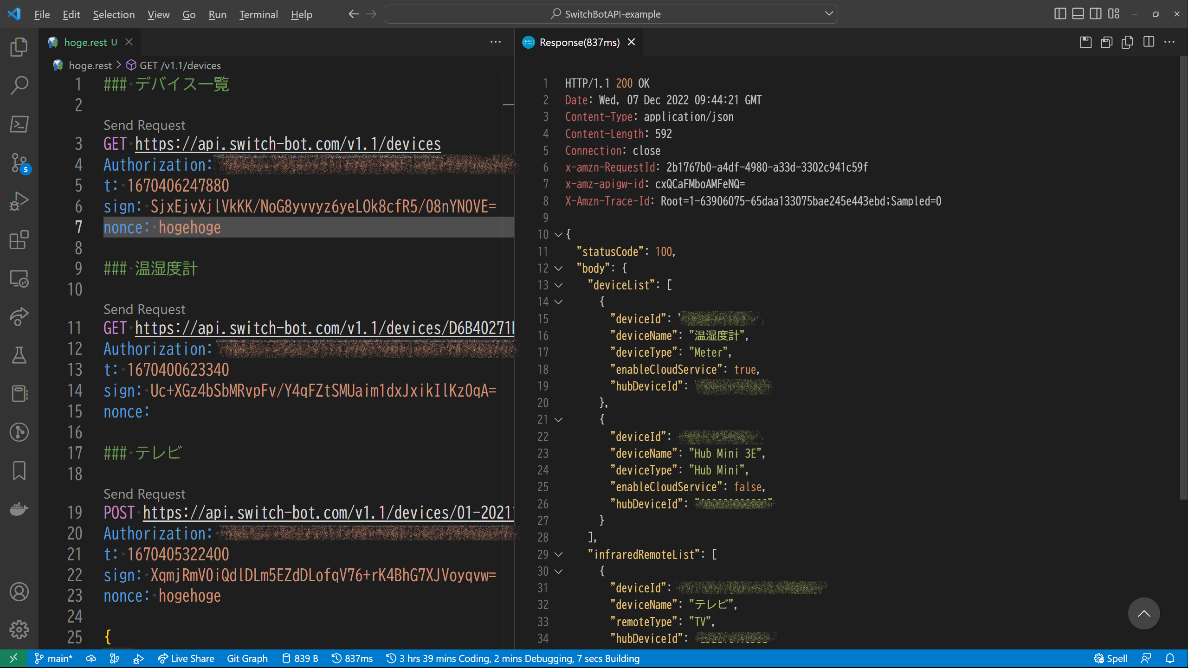The image size is (1188, 668).
Task: Click the Send Request link above the devices GET
Action: pyautogui.click(x=144, y=124)
